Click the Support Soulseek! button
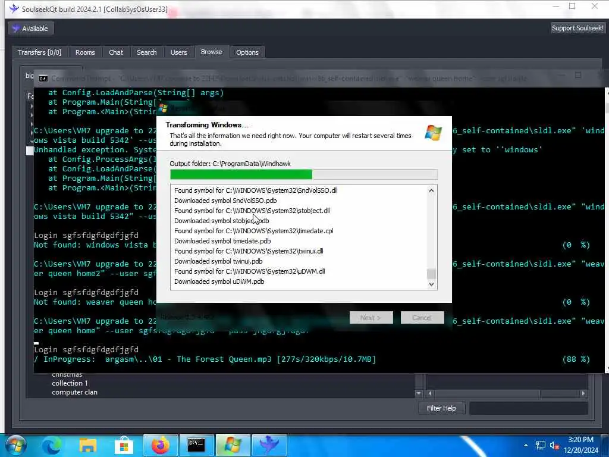 coord(577,28)
